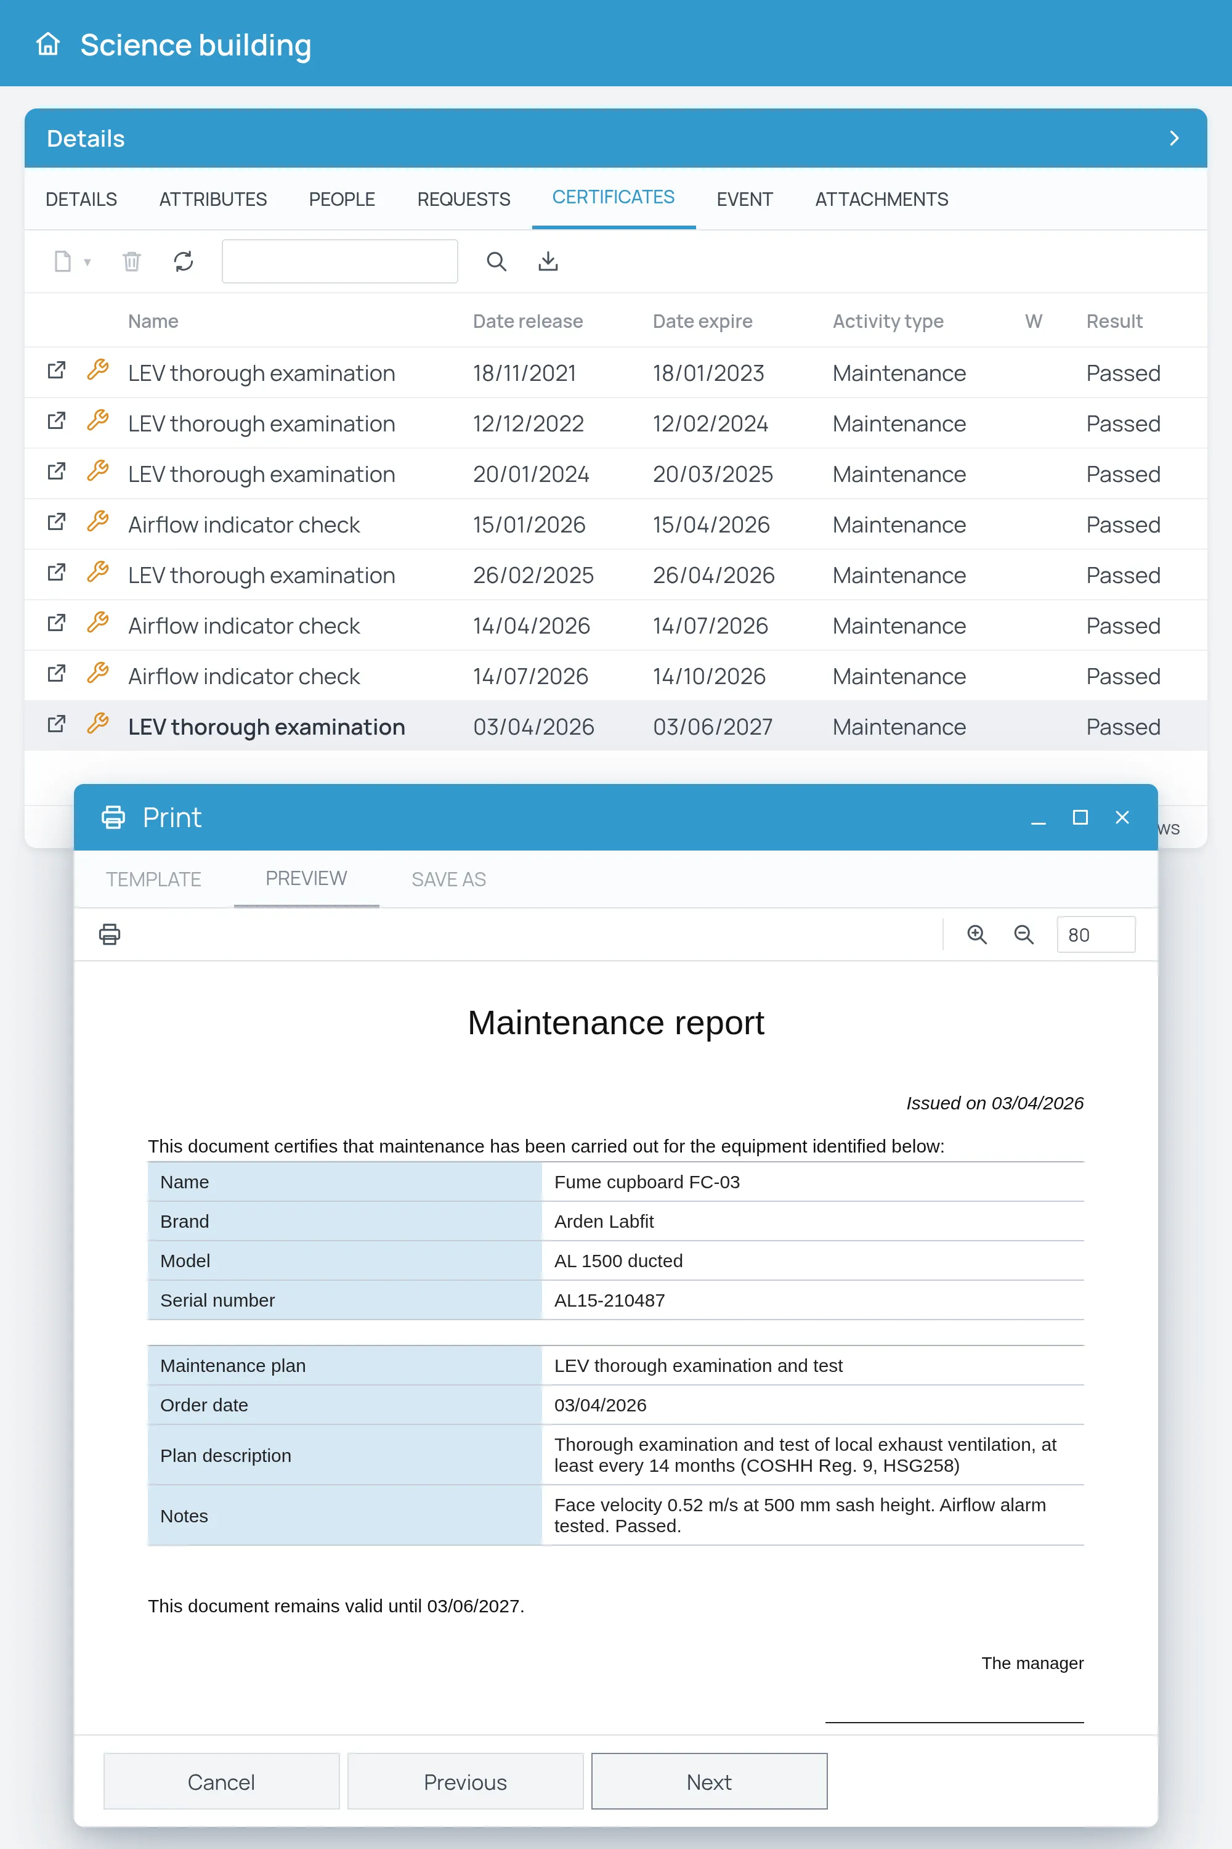Click the refresh icon in certificates toolbar
This screenshot has height=1849, width=1232.
(x=183, y=261)
